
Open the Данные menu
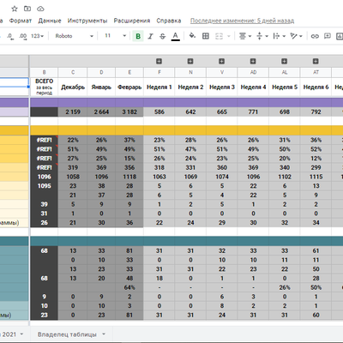tap(50, 21)
